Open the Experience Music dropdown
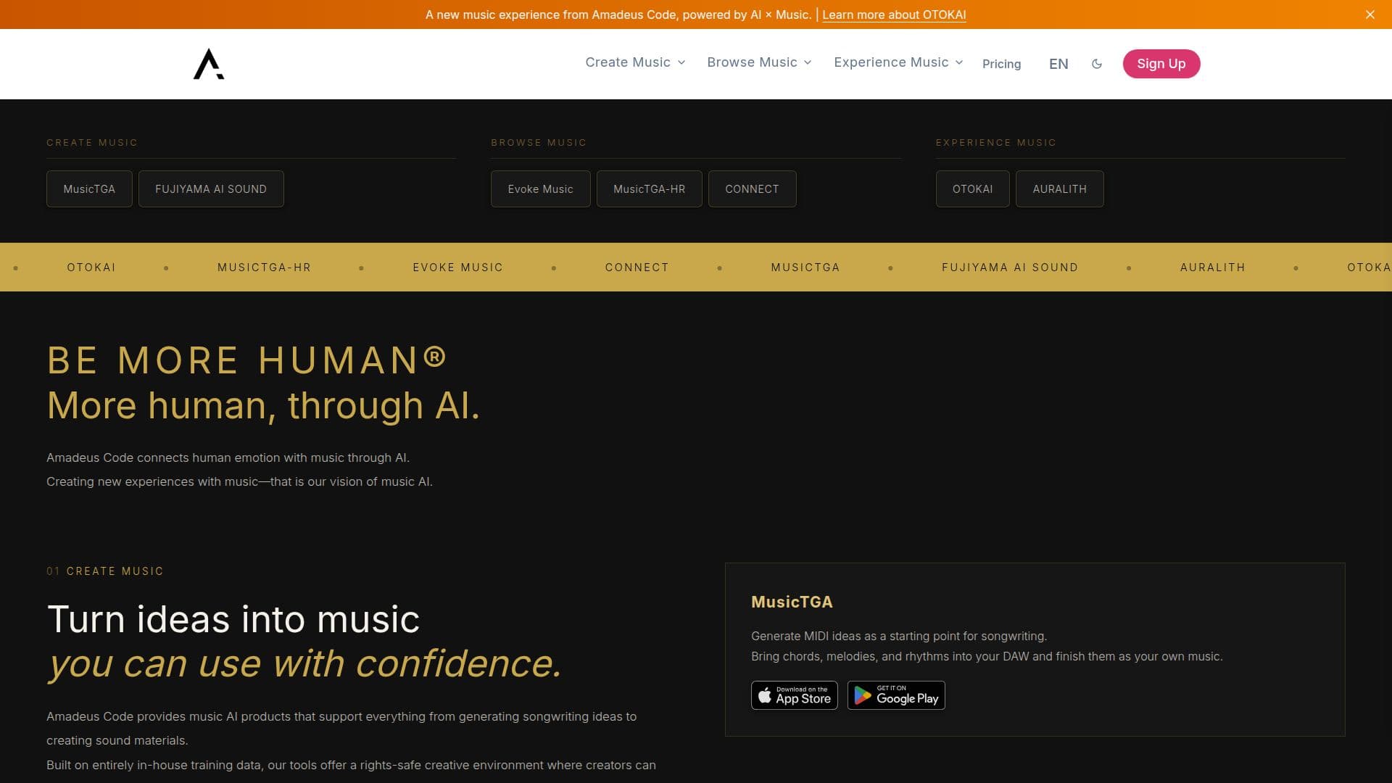This screenshot has width=1392, height=783. click(898, 62)
